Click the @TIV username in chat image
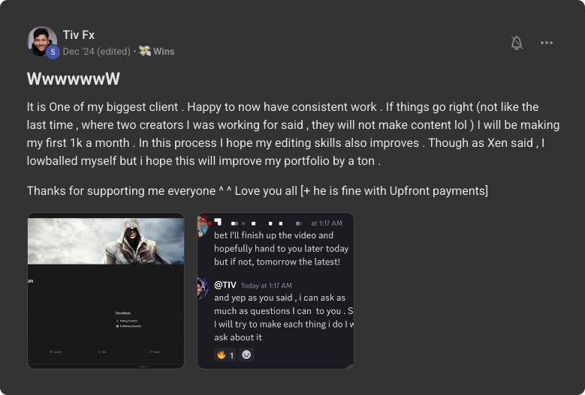 225,285
